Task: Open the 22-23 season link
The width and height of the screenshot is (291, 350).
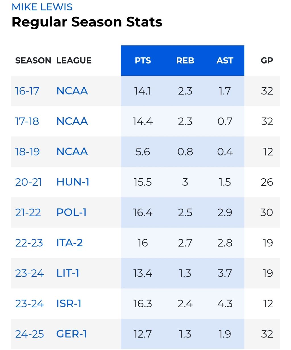Action: point(29,243)
